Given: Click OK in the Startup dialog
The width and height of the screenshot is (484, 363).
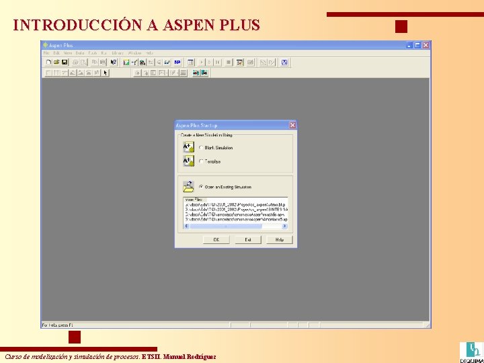Looking at the screenshot, I should [x=216, y=240].
